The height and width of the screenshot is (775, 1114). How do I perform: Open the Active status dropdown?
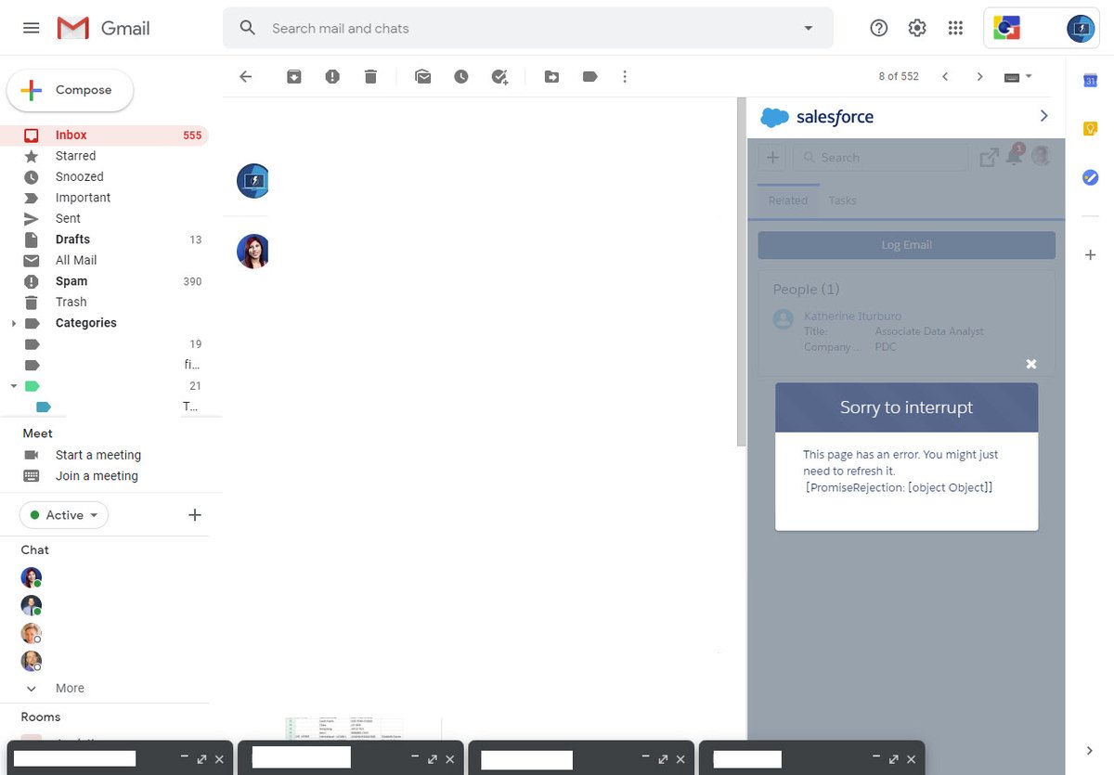pos(64,515)
